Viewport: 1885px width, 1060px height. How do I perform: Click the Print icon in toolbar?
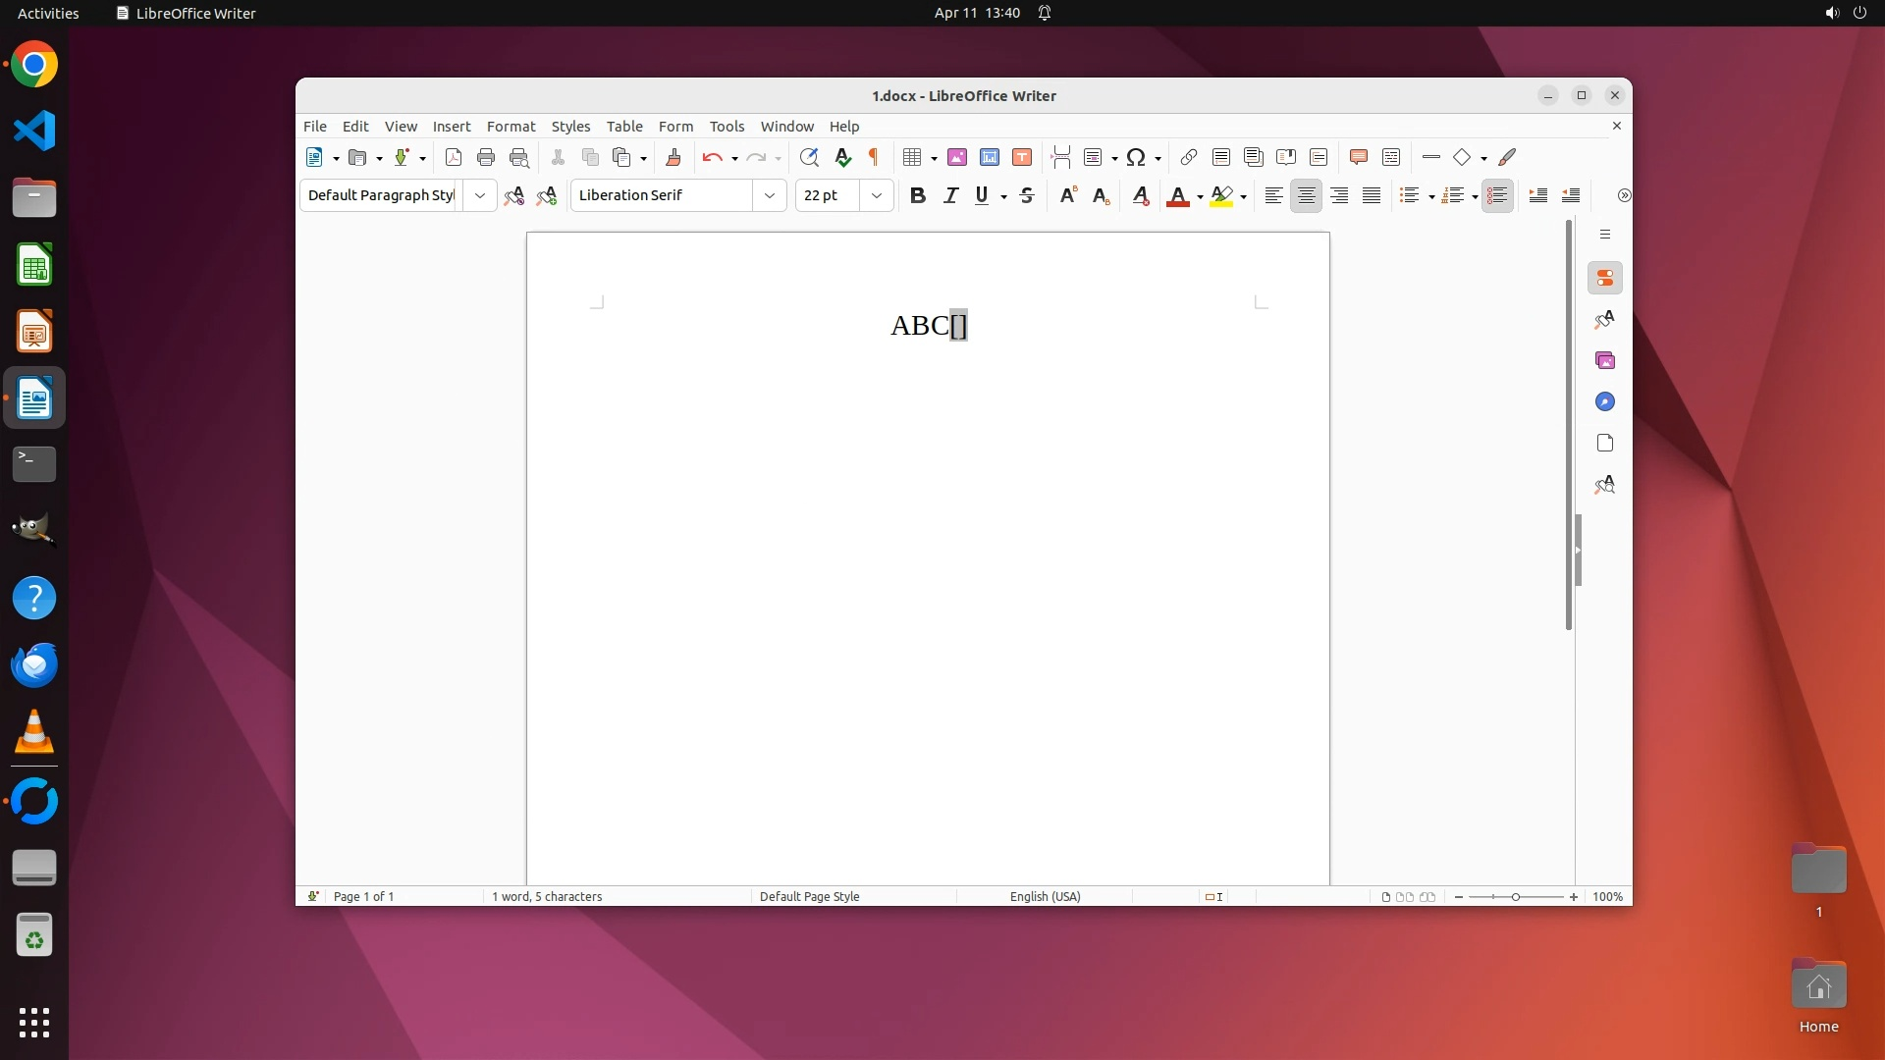point(486,157)
